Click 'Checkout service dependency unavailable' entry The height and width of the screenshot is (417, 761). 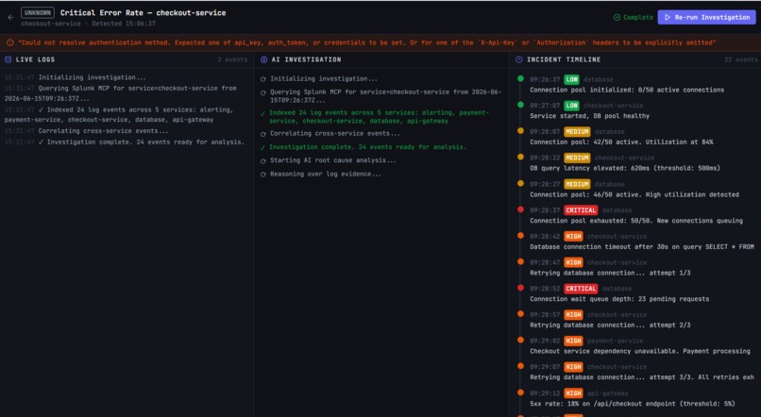click(639, 352)
